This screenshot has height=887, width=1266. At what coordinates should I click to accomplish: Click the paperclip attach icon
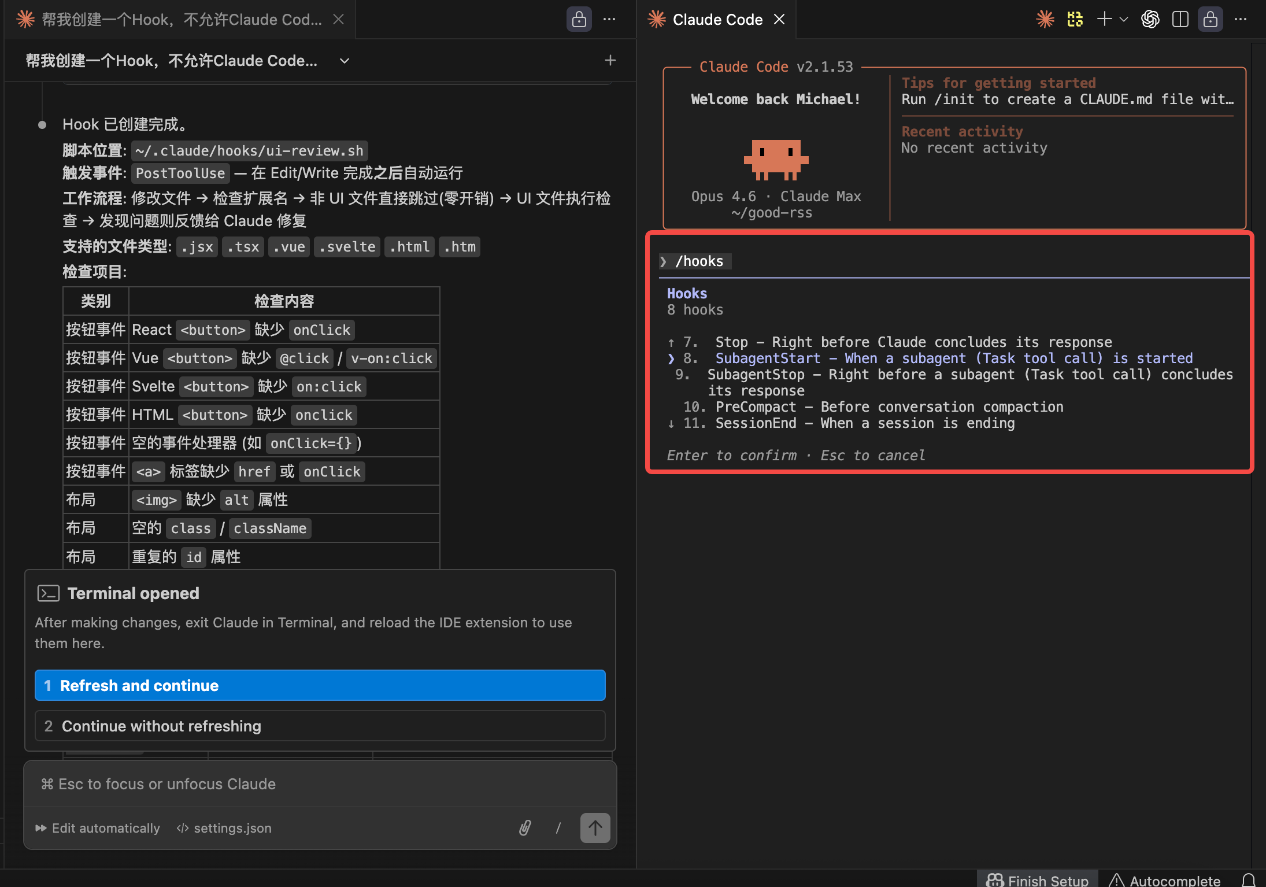pos(525,828)
